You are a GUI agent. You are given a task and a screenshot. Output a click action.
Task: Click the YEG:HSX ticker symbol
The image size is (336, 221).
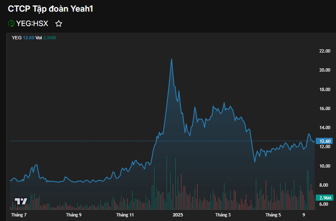(x=32, y=24)
